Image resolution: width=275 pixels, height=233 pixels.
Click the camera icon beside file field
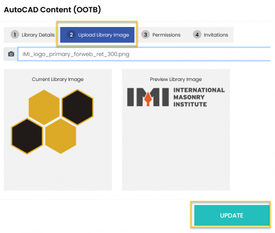coord(11,54)
